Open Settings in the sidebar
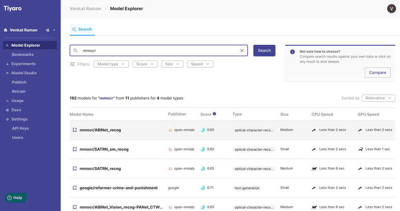 point(20,119)
